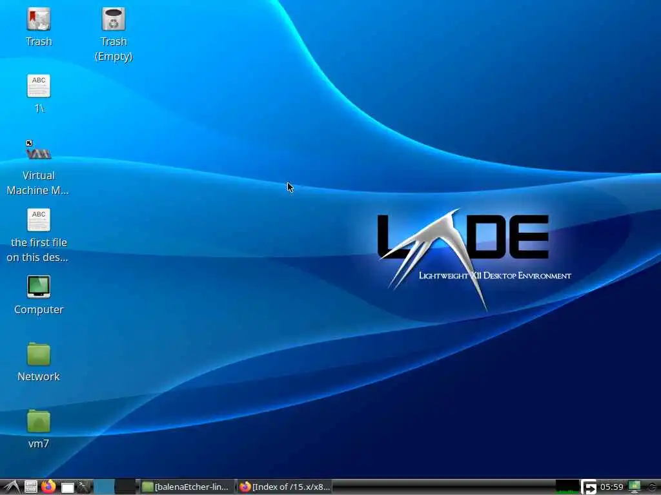Restore the balenaEtcher-lin... taskbar window
Screen dimensions: 661x495
[187, 487]
